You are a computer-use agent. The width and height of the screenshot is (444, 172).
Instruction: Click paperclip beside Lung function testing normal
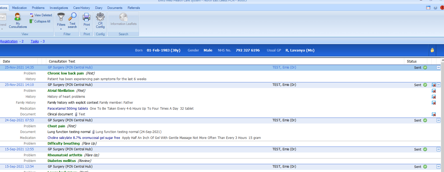93,132
